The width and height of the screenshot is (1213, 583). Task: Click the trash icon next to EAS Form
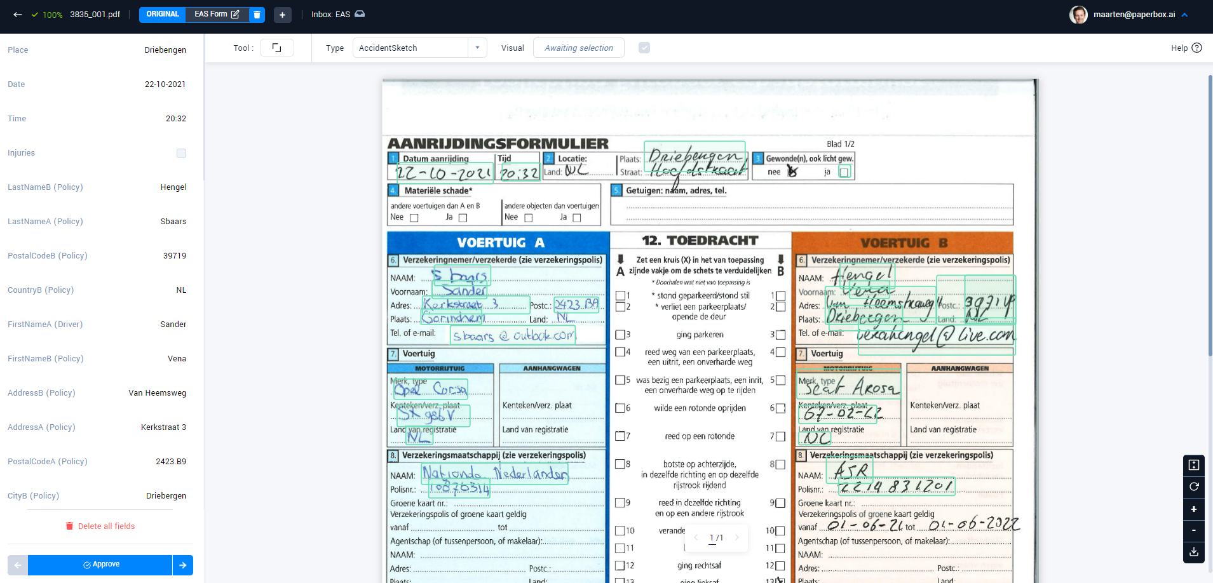[x=257, y=15]
